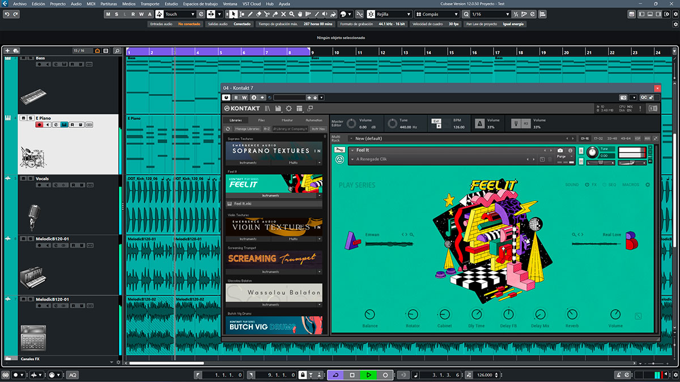Adjust the Balance knob in Feel It
Image resolution: width=680 pixels, height=382 pixels.
pyautogui.click(x=369, y=314)
